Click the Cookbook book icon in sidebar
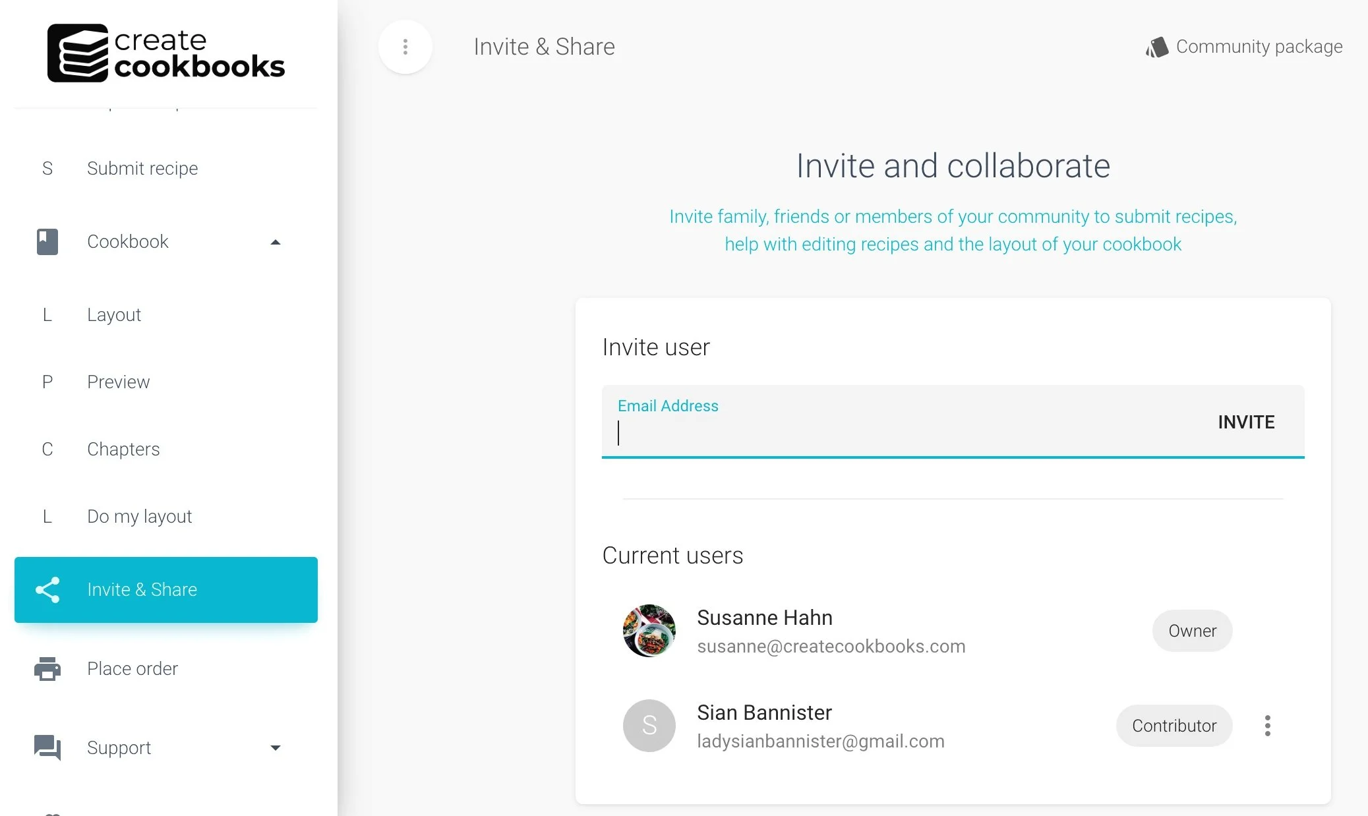Screen dimensions: 1368x816 click(47, 242)
